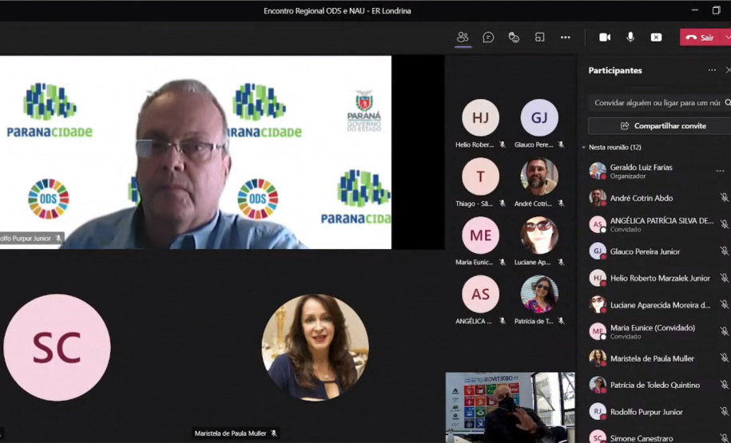The image size is (731, 443).
Task: Toggle the microphone mute
Action: [x=630, y=38]
